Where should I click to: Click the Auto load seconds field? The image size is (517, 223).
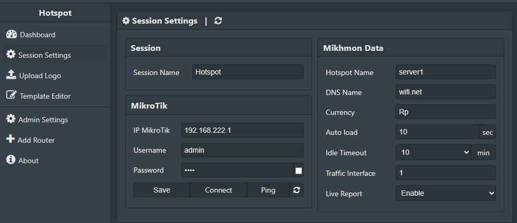pyautogui.click(x=437, y=132)
